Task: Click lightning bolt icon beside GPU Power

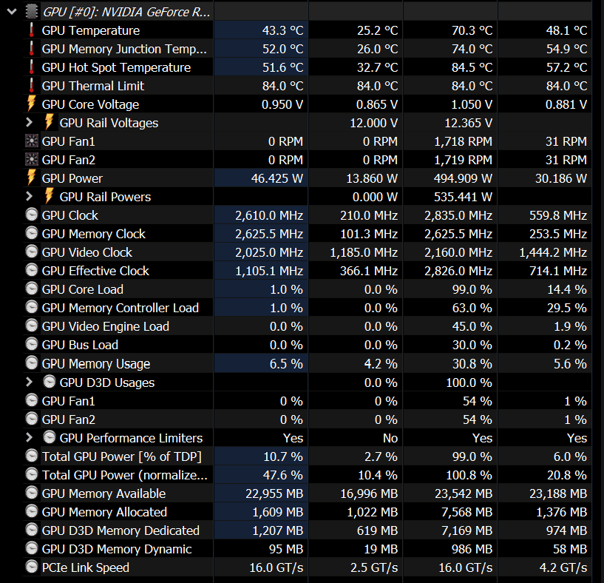Action: pyautogui.click(x=32, y=178)
